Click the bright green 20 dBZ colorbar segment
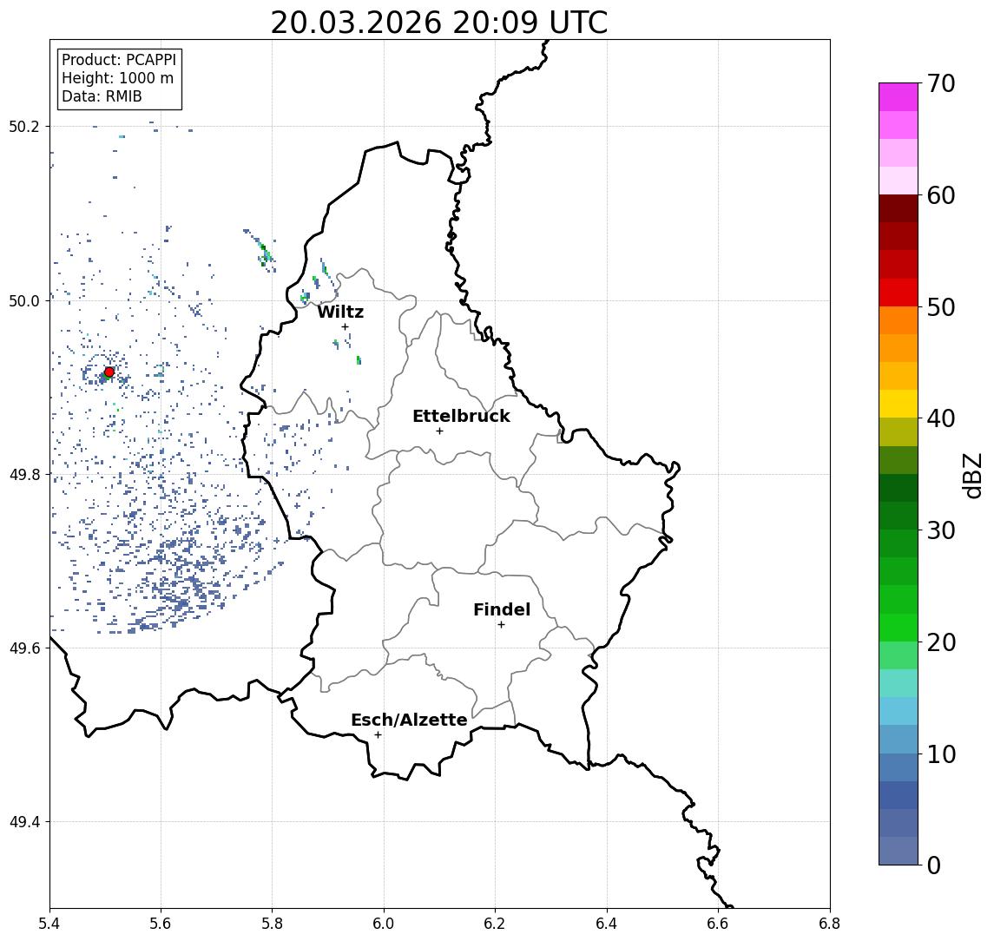The image size is (994, 941). pyautogui.click(x=899, y=627)
